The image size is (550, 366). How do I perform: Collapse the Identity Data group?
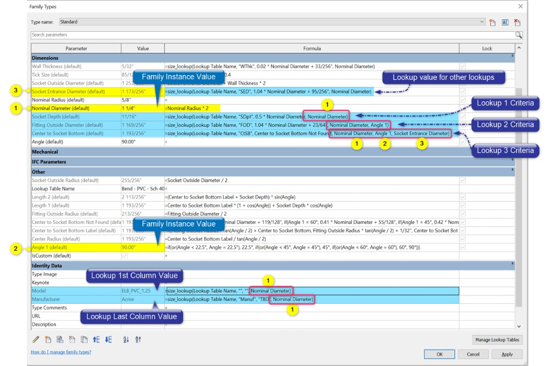coord(512,263)
